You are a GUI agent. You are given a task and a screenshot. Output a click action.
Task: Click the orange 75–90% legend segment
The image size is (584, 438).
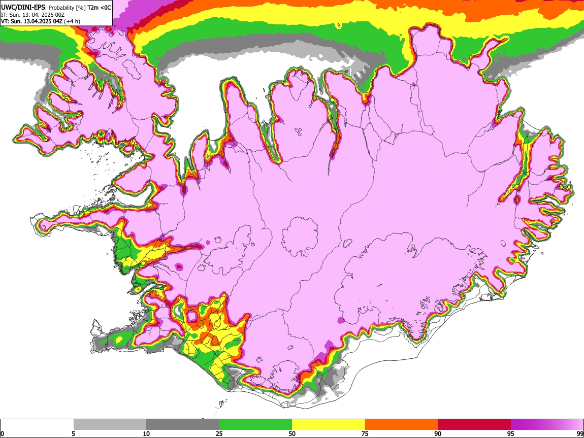click(x=401, y=424)
